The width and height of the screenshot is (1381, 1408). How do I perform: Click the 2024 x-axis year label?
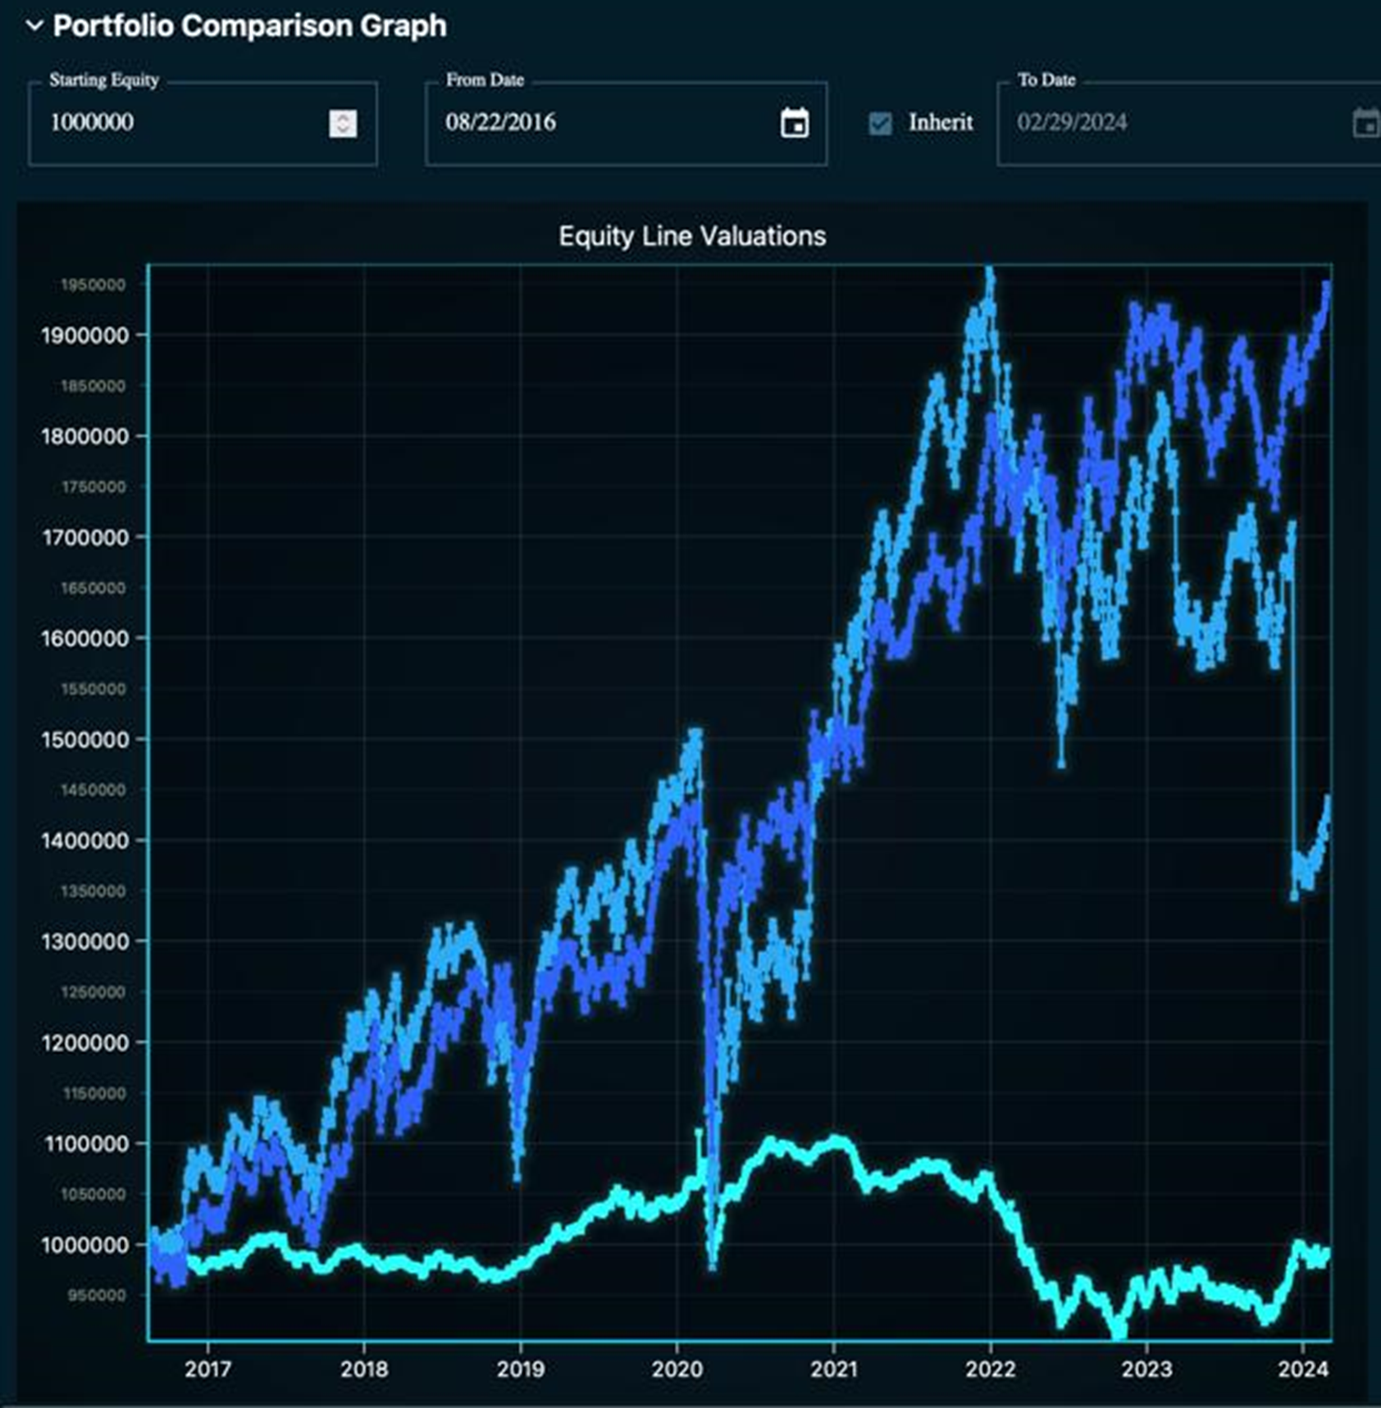[x=1303, y=1369]
